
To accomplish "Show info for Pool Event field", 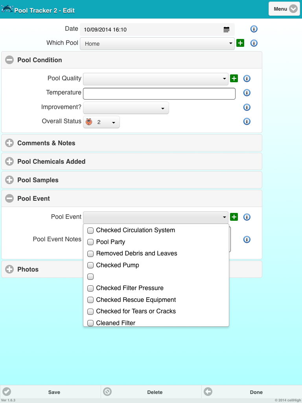I will [247, 217].
